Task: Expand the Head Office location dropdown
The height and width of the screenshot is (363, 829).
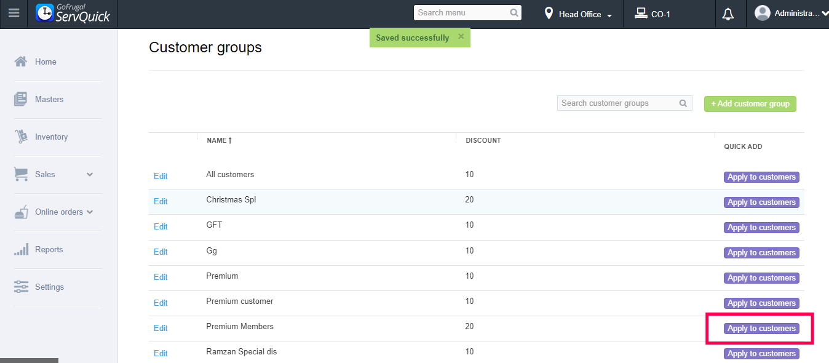Action: point(609,15)
